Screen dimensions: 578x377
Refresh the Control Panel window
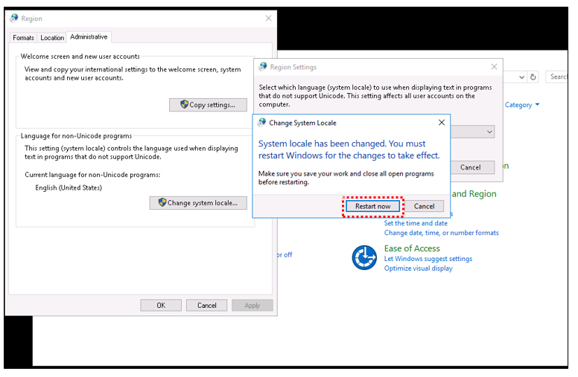533,77
